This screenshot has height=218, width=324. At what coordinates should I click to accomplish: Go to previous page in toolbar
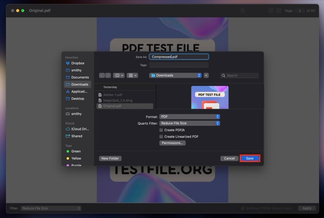[271, 11]
